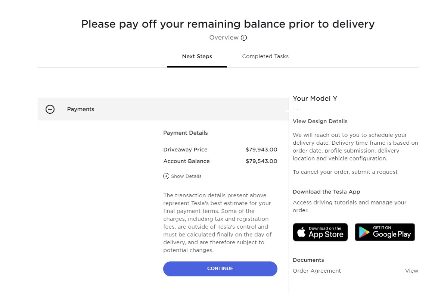Select the Next Steps tab

(x=197, y=56)
